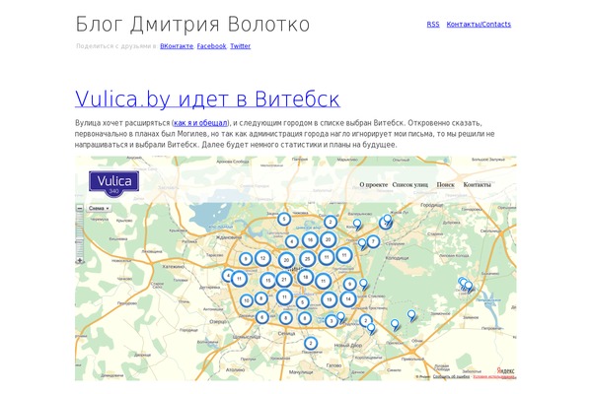Open the Контакты/Contacts header link

coord(479,24)
